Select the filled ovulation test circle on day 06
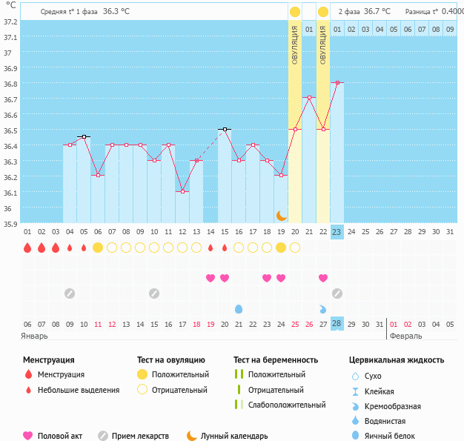Screen dimensions: 464x441 [x=98, y=248]
